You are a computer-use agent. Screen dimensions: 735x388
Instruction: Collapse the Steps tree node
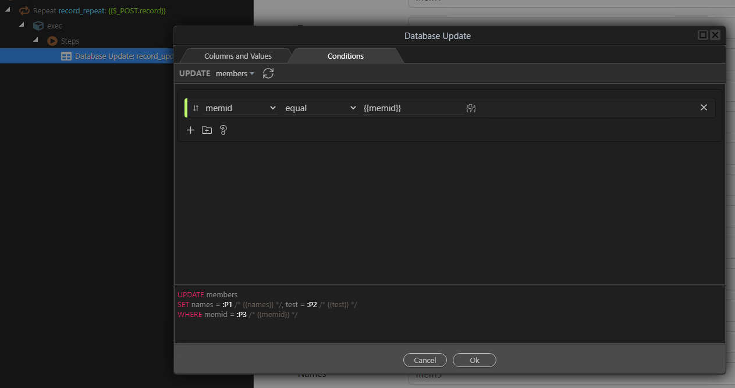pos(36,41)
